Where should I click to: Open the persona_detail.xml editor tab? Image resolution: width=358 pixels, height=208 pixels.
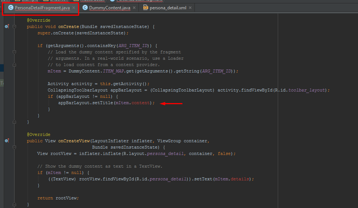click(168, 8)
